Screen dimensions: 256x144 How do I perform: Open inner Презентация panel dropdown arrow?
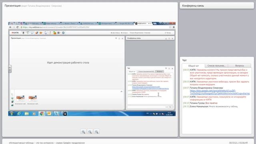[x=116, y=38]
